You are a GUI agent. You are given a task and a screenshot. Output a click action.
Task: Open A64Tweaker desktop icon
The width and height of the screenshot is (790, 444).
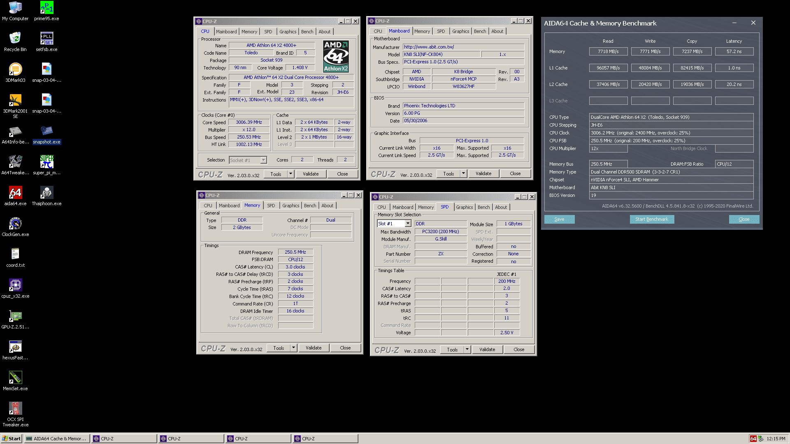click(15, 165)
